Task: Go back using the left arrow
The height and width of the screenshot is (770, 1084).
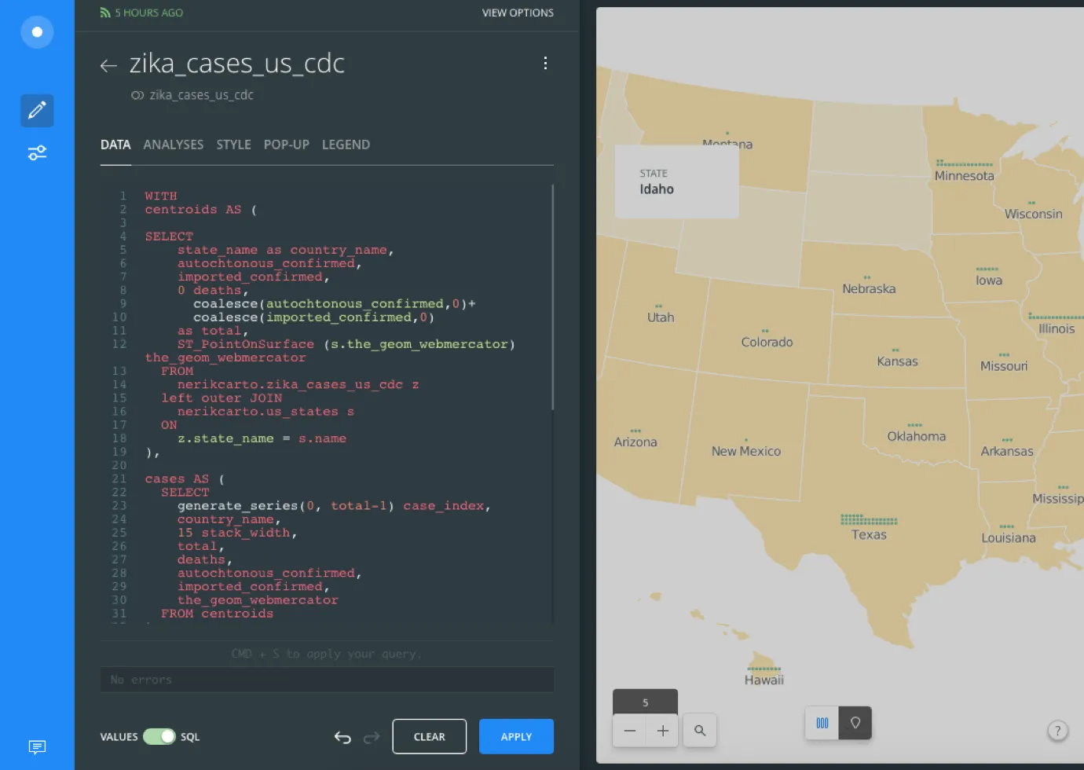Action: point(108,66)
